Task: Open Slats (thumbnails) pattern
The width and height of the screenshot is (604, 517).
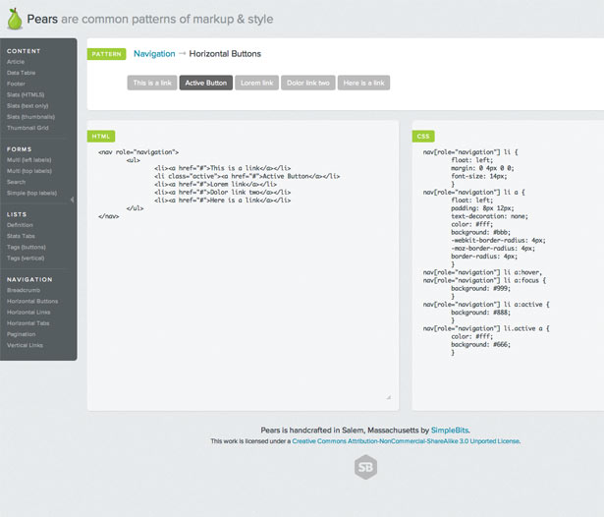Action: 30,117
